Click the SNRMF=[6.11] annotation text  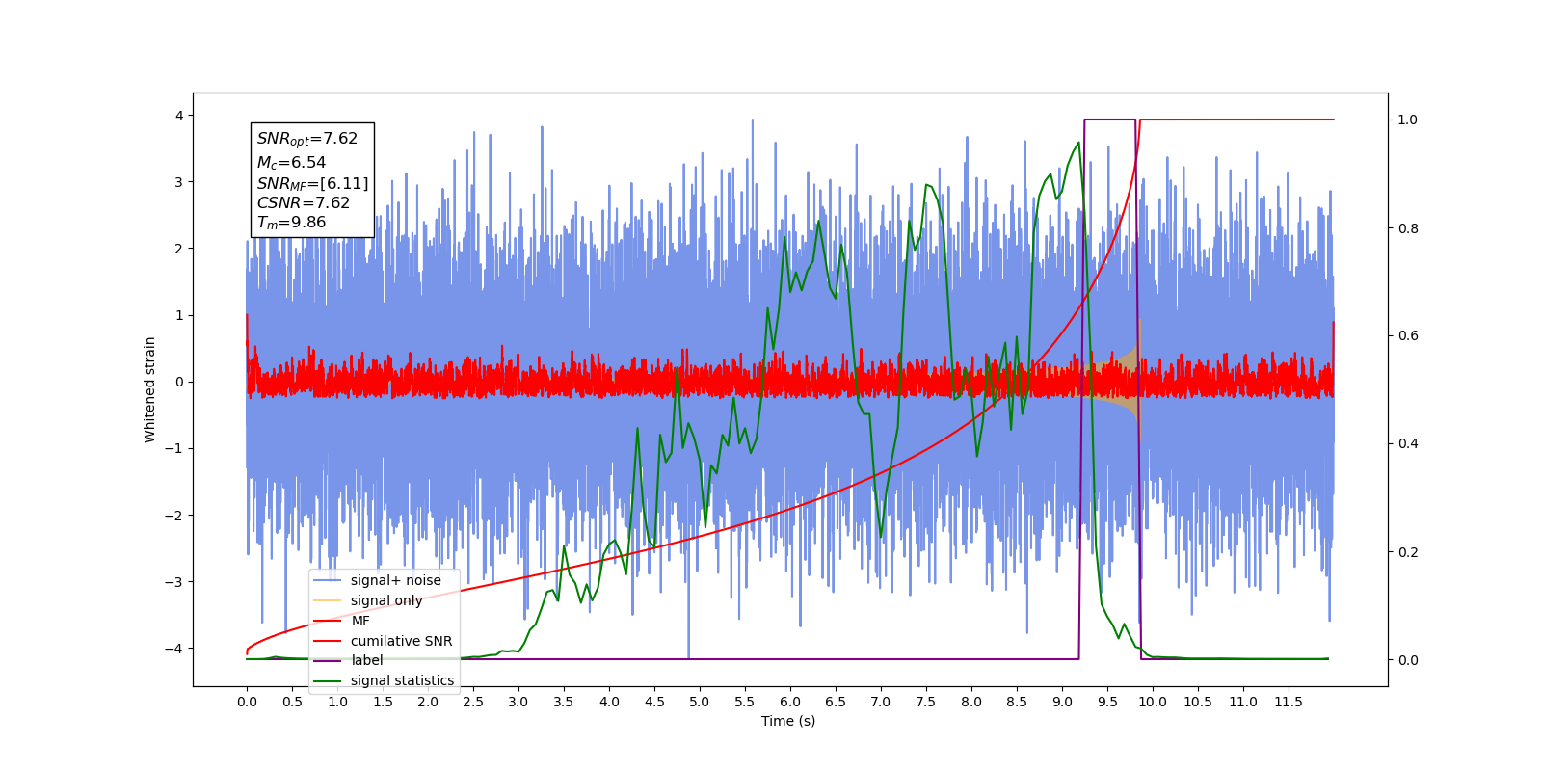point(312,183)
